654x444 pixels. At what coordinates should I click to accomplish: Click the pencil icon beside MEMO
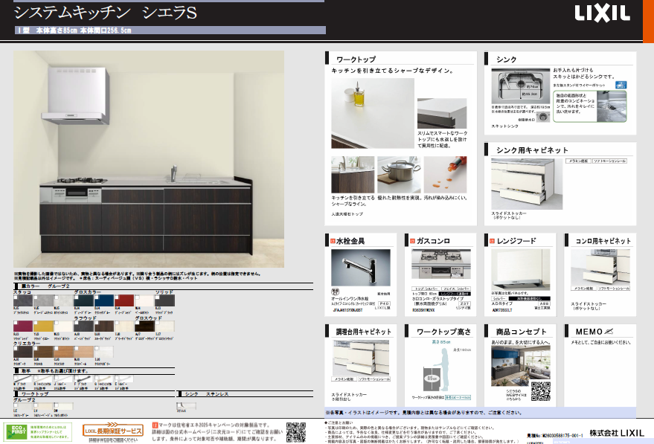click(x=609, y=329)
